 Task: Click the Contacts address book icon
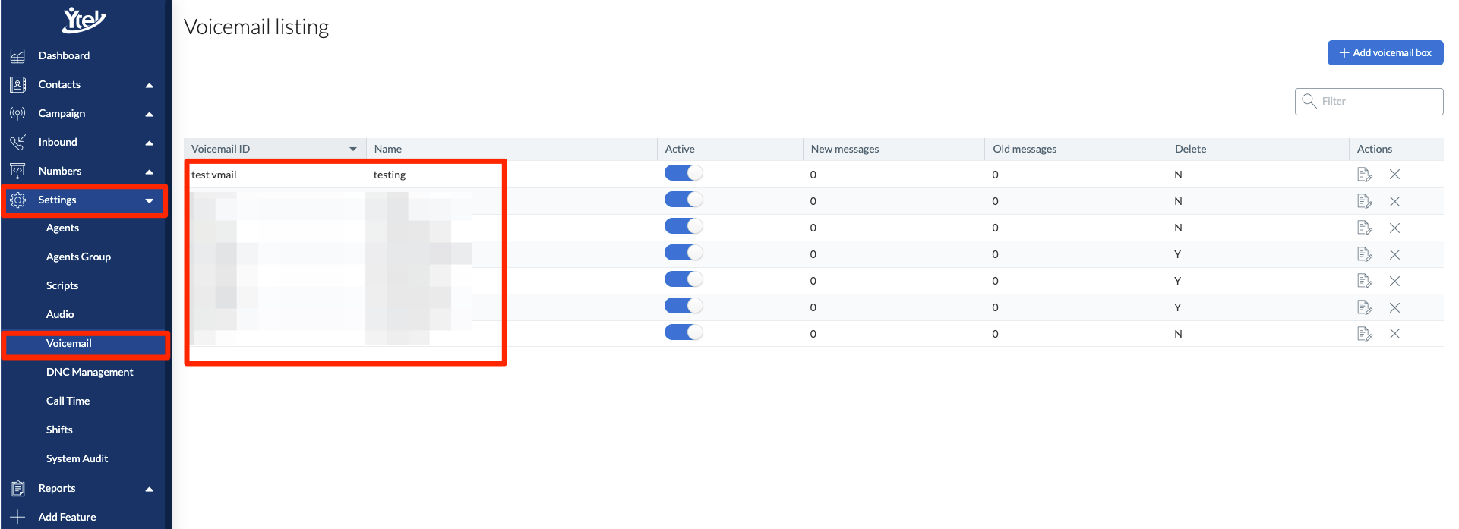point(17,84)
